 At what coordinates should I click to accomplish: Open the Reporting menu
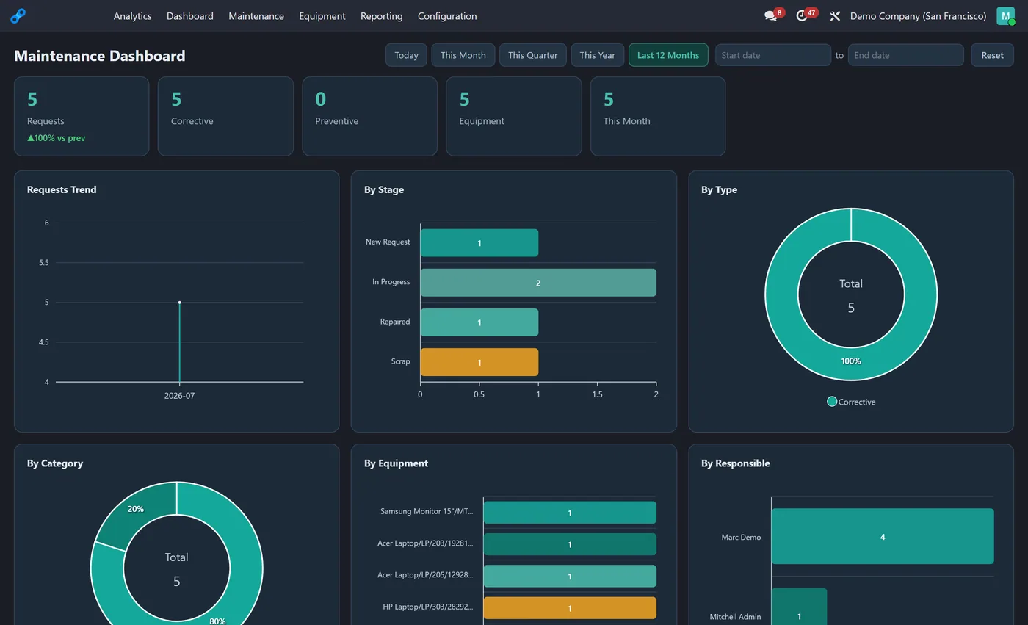pos(381,16)
